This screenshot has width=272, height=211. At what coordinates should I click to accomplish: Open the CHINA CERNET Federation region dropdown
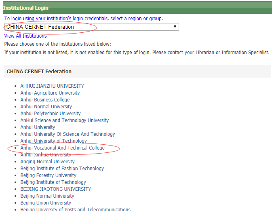point(91,27)
